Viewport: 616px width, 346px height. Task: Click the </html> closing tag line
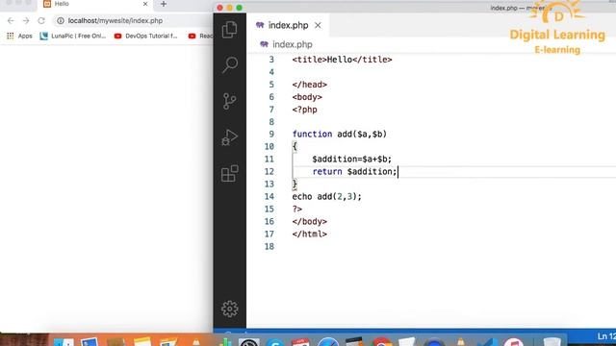[310, 235]
